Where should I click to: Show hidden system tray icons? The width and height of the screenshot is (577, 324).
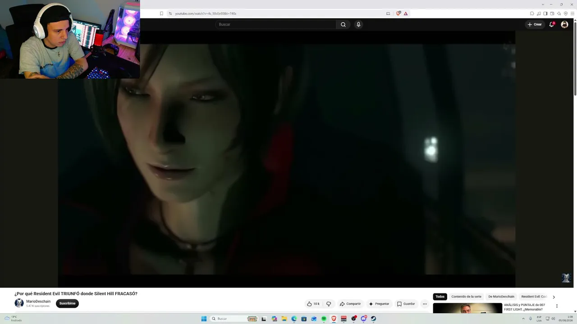pyautogui.click(x=523, y=319)
